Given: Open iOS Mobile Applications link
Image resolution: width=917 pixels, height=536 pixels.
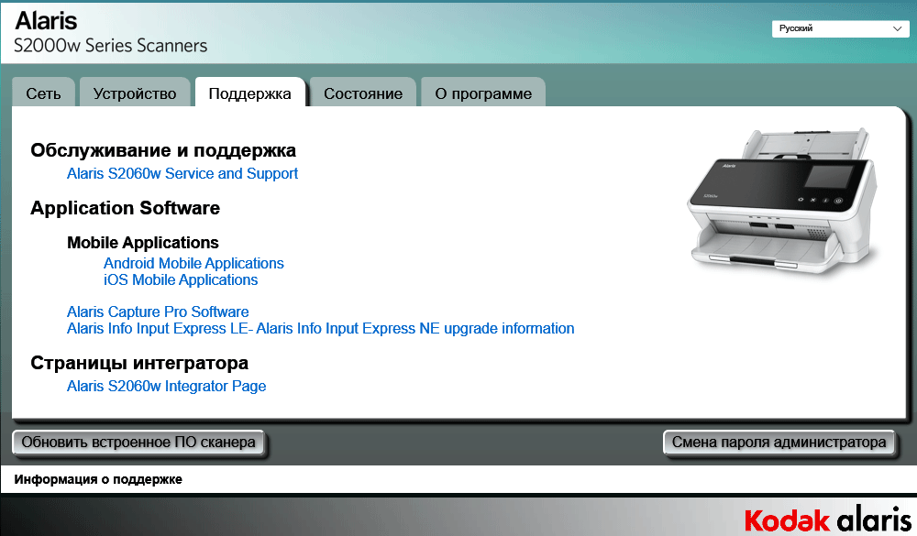Looking at the screenshot, I should tap(181, 280).
